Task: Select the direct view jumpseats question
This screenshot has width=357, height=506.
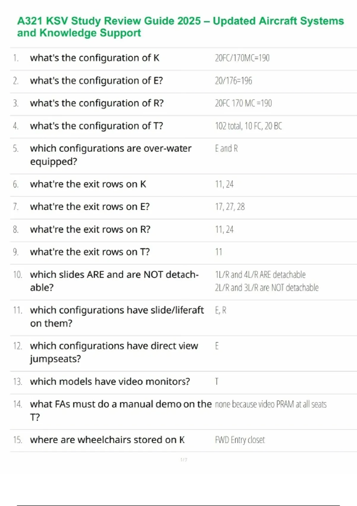Action: pyautogui.click(x=114, y=352)
